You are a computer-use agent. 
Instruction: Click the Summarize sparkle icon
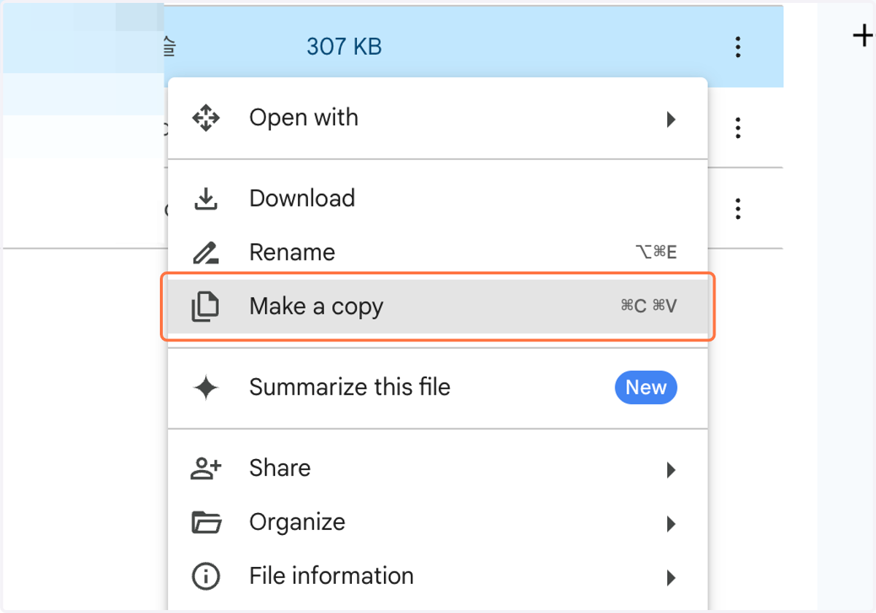[x=206, y=388]
